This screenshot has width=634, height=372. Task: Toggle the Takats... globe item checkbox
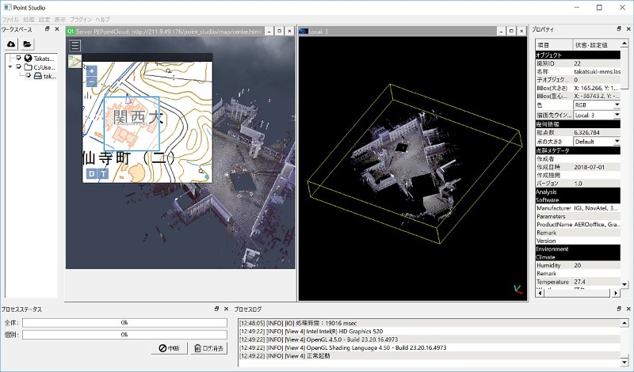click(x=19, y=58)
